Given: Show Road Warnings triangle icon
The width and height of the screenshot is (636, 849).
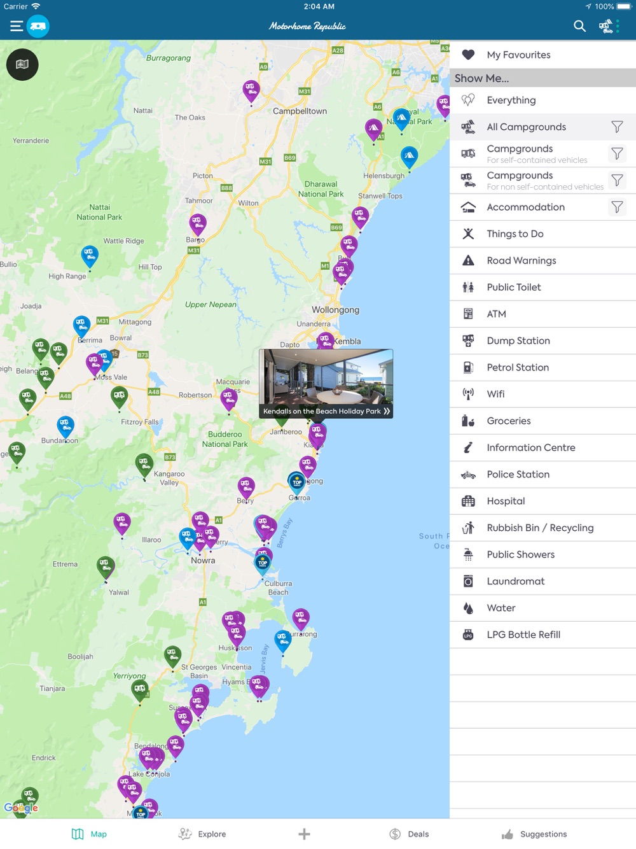Looking at the screenshot, I should point(468,260).
